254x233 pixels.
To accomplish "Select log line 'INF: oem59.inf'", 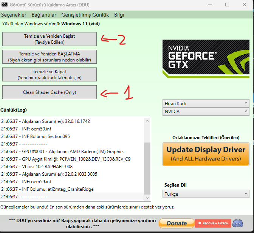I will point(72,182).
